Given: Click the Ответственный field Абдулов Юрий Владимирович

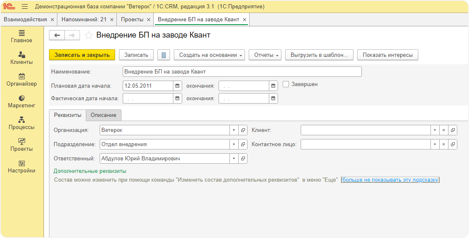Looking at the screenshot, I should coord(165,159).
